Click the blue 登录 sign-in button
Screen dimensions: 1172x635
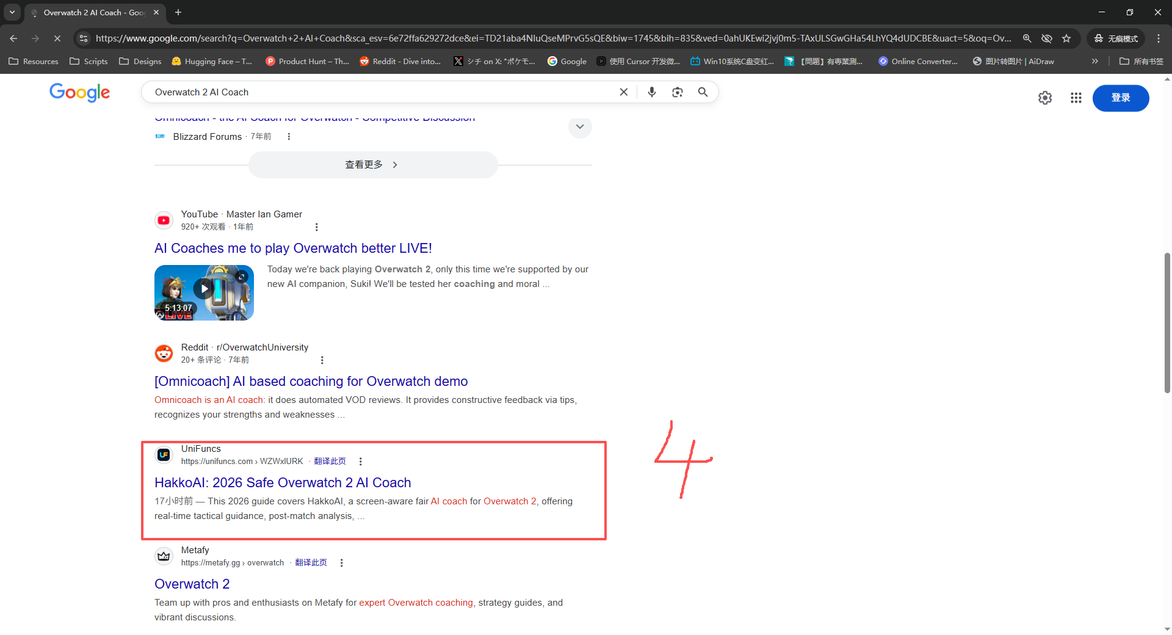pos(1120,98)
